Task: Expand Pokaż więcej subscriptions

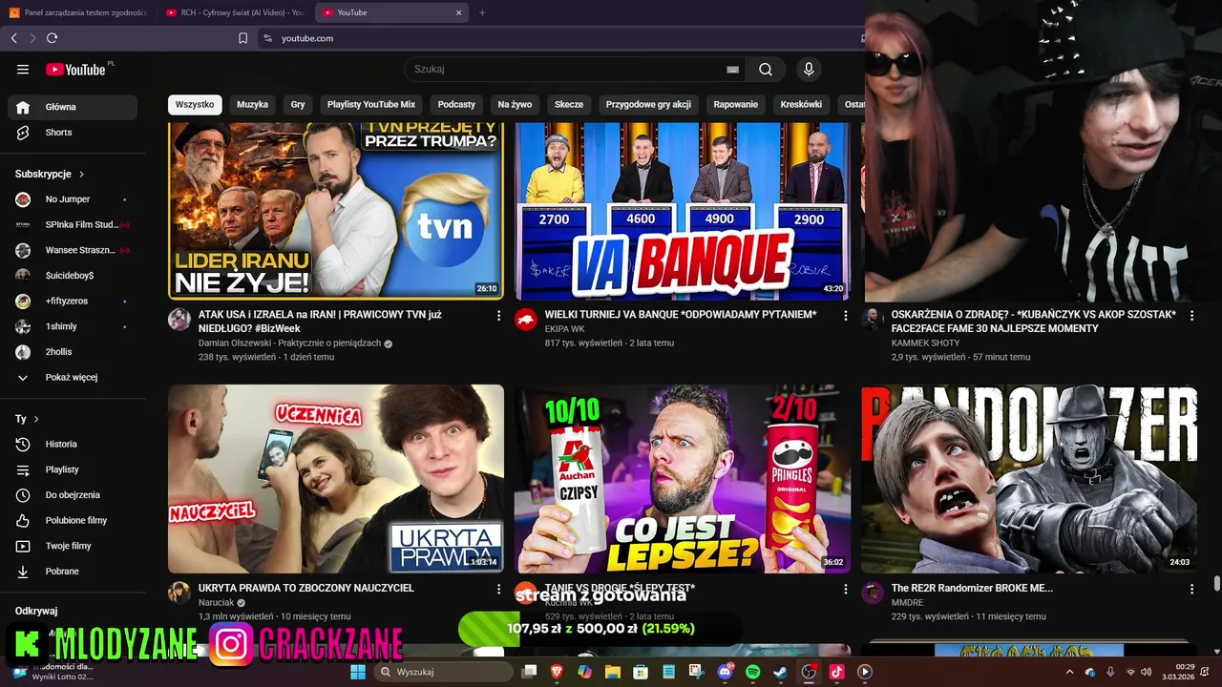Action: pos(73,378)
